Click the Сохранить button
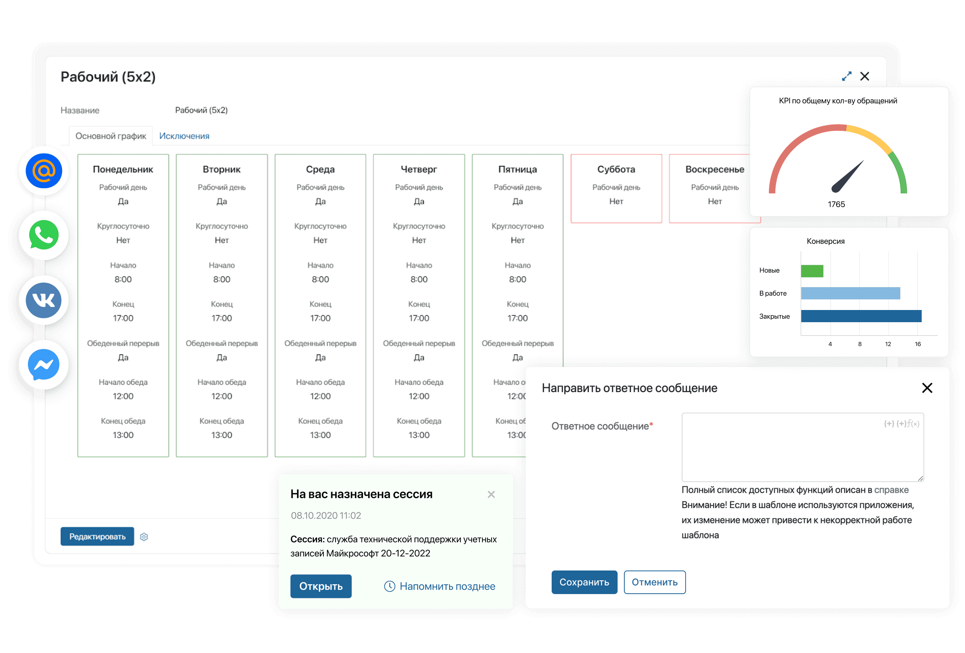This screenshot has height=653, width=965. pyautogui.click(x=584, y=582)
